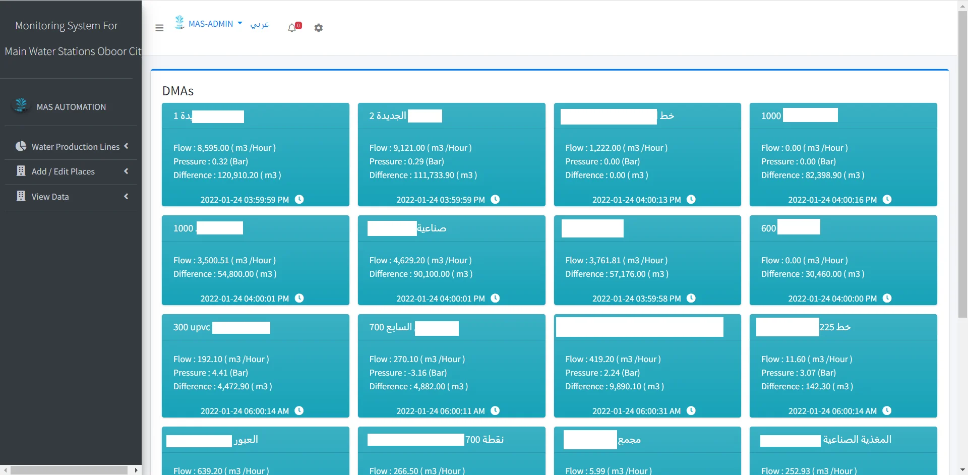This screenshot has width=968, height=475.
Task: Click the clock icon next to 2022-01-24 04:00:00 PM
Action: 887,298
